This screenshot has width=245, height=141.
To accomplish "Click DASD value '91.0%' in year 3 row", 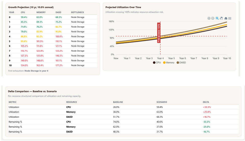I will tap(58, 31).
